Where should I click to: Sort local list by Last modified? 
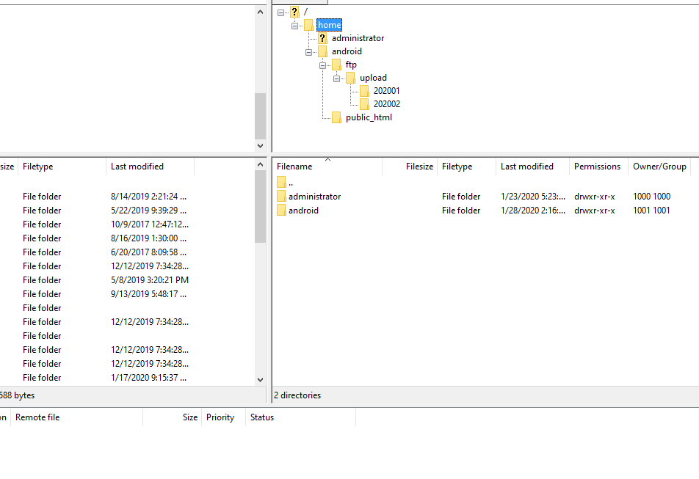(x=151, y=167)
